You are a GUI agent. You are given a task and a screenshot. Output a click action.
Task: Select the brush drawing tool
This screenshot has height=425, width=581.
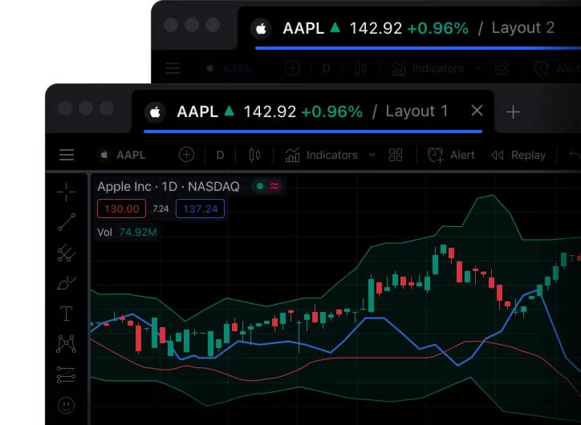pyautogui.click(x=66, y=283)
